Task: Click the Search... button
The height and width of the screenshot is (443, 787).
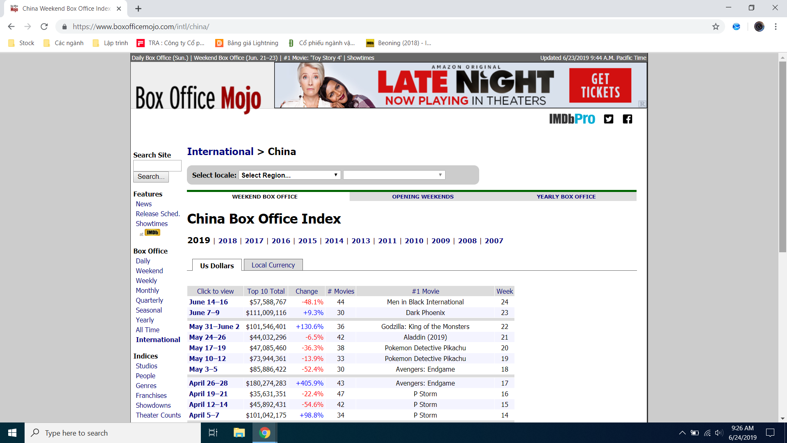Action: click(x=151, y=176)
